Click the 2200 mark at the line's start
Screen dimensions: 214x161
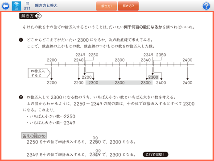click(52, 60)
